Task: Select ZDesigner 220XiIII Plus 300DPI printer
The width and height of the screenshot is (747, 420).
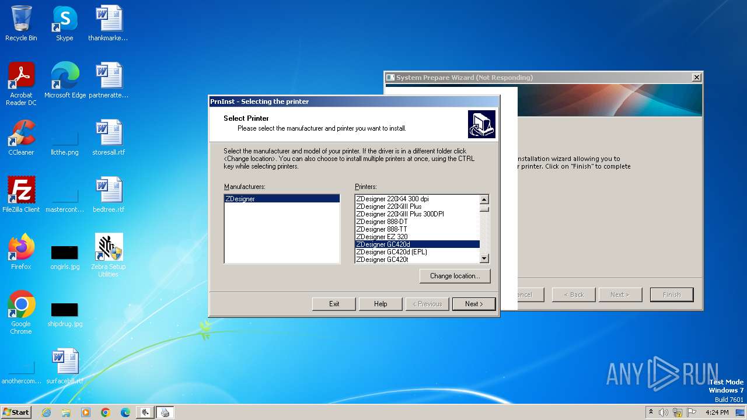Action: (x=417, y=214)
